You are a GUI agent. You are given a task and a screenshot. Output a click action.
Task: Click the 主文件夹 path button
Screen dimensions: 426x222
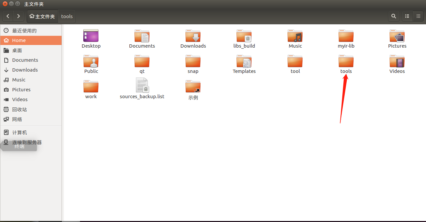pos(42,16)
